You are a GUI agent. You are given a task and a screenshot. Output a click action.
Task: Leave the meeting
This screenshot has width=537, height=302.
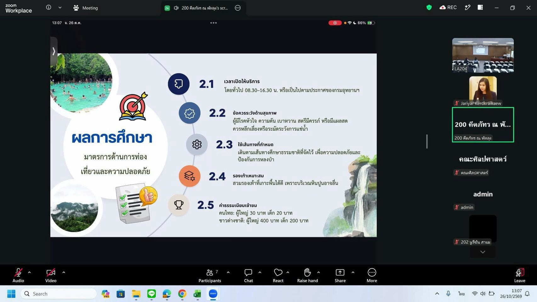tap(519, 275)
